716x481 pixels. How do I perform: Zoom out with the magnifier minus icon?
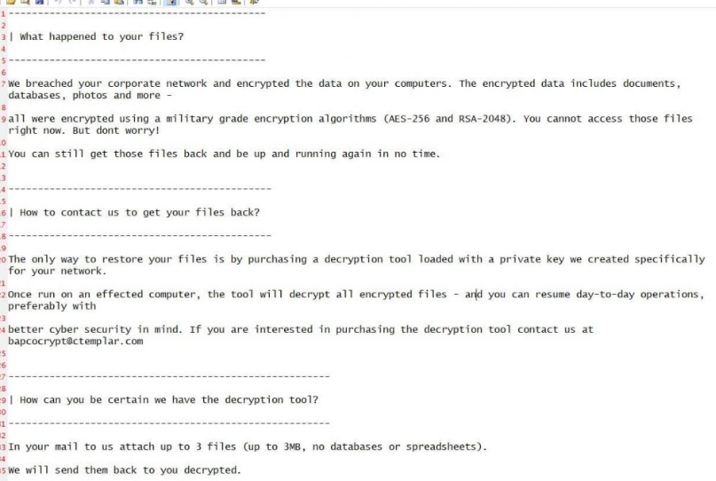(x=203, y=3)
